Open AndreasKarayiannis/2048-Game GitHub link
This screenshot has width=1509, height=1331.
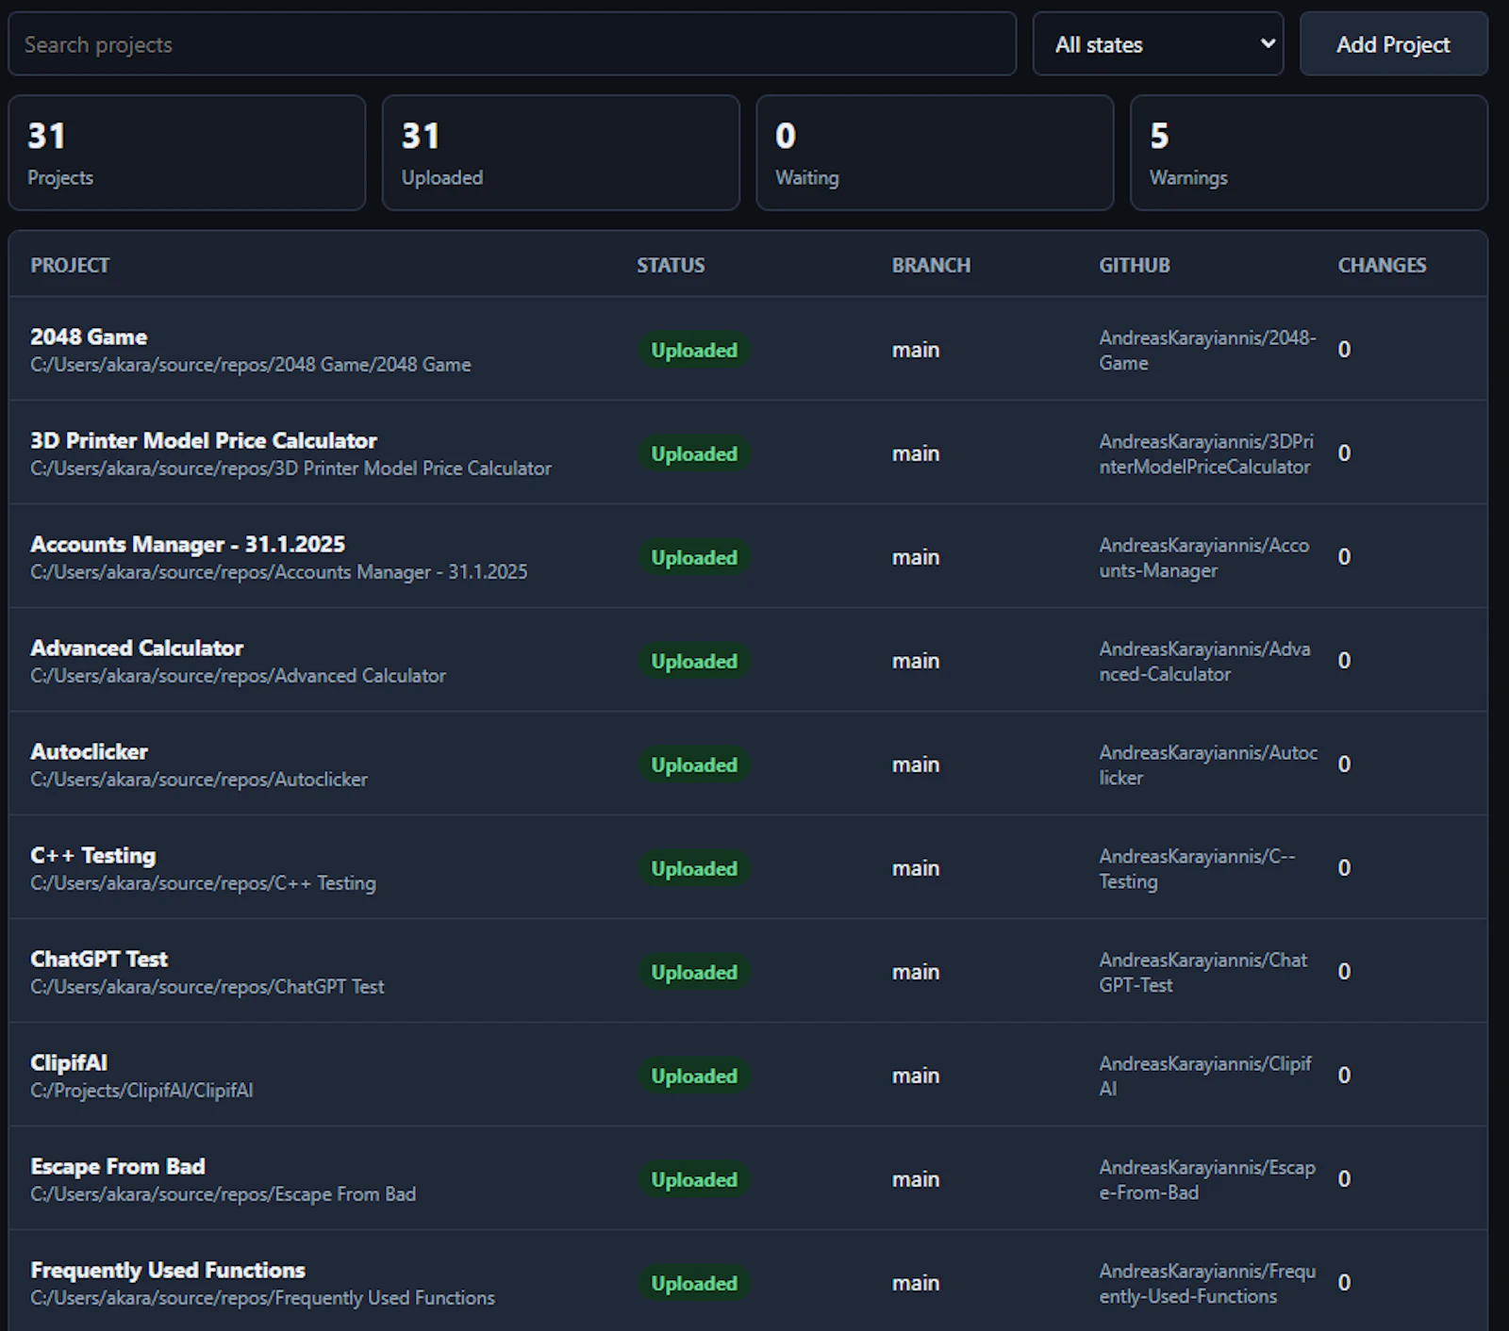(1207, 350)
